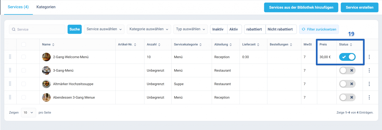Filter by Aktiv status

[234, 29]
